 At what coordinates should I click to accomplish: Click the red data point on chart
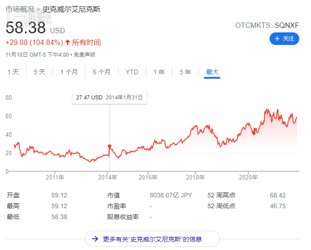pyautogui.click(x=109, y=146)
